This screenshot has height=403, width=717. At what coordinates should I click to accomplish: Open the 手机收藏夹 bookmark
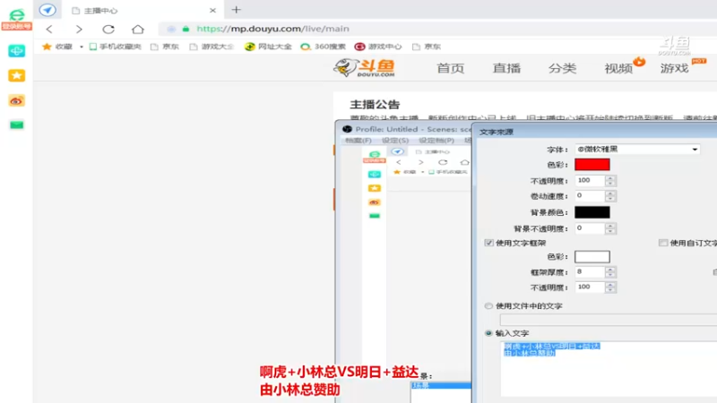coord(116,47)
